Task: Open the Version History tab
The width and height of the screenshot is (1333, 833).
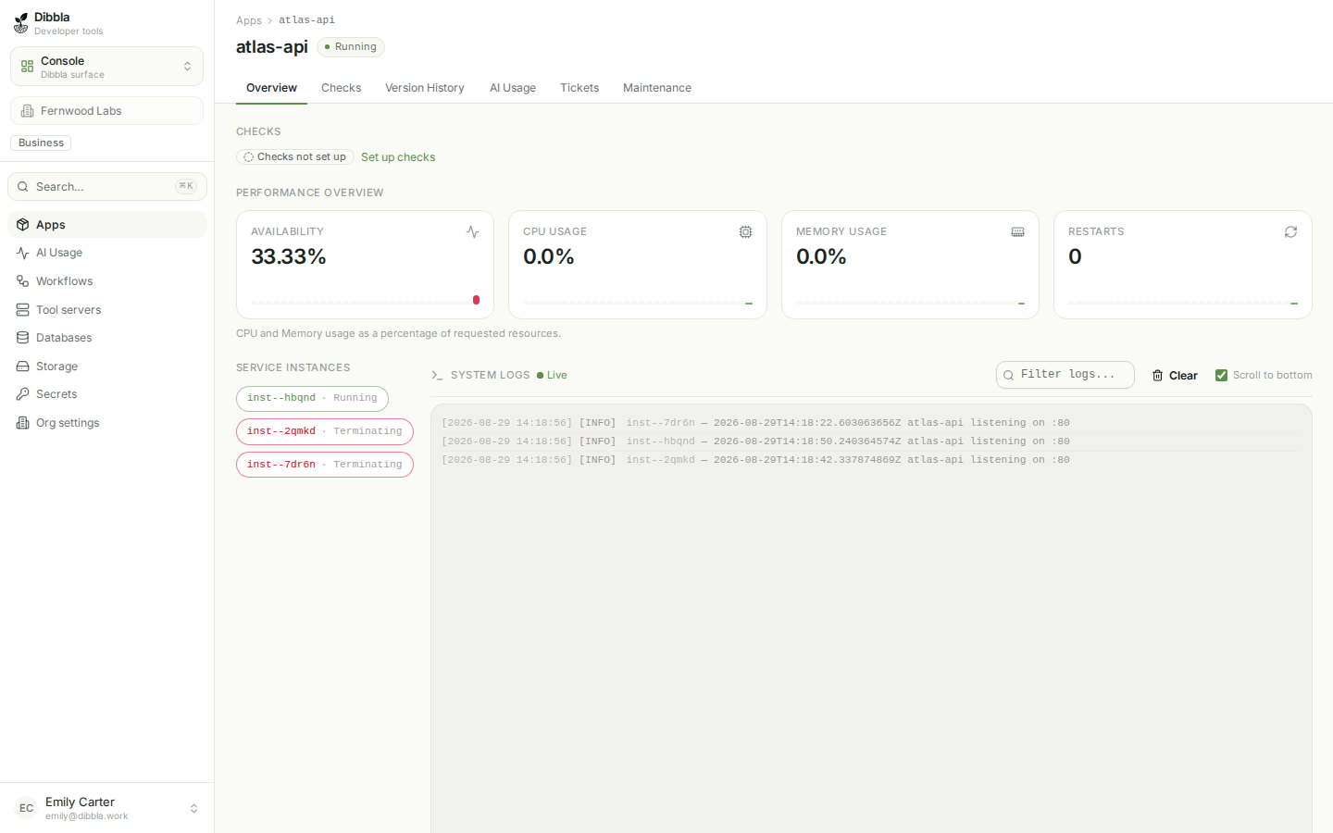Action: click(425, 88)
